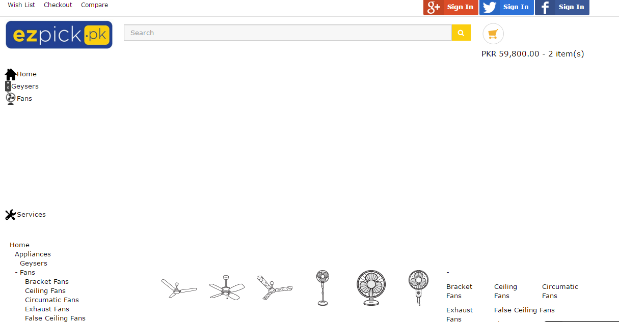The height and width of the screenshot is (322, 619).
Task: Open the Circumatic Fans link on right
Action: (x=560, y=291)
